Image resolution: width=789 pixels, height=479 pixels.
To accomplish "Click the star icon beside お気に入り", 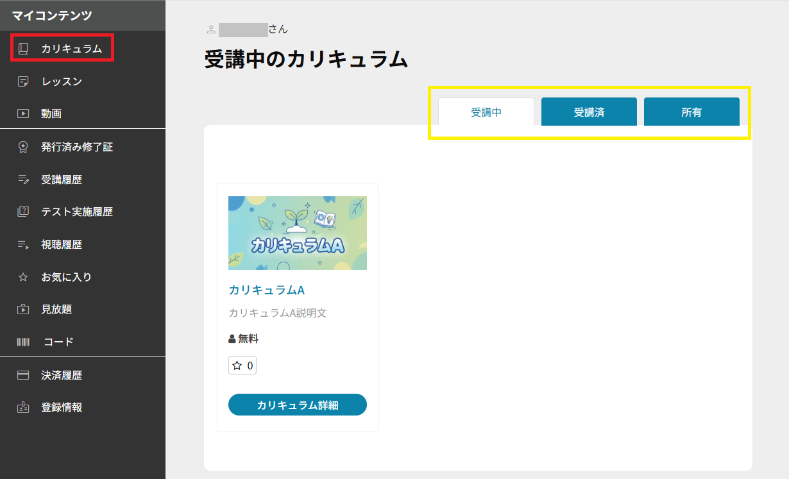I will click(x=24, y=277).
